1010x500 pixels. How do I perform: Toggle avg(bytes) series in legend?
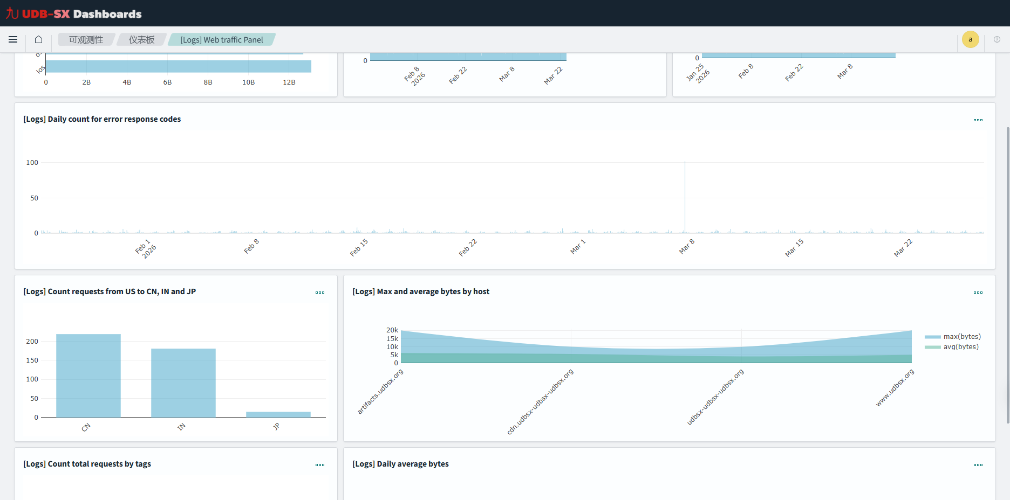click(953, 347)
